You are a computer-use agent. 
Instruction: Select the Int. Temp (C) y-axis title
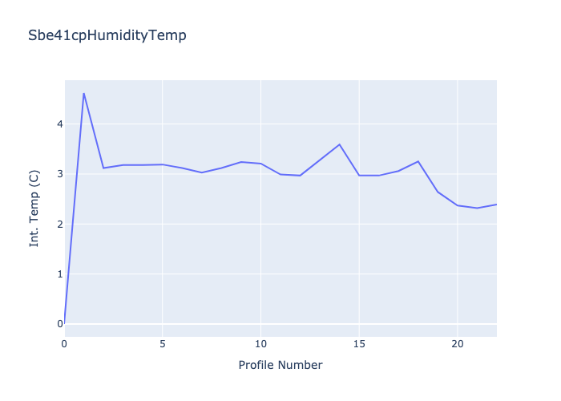point(34,209)
